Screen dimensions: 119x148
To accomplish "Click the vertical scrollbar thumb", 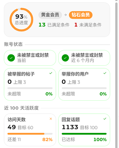I will coord(116,75).
